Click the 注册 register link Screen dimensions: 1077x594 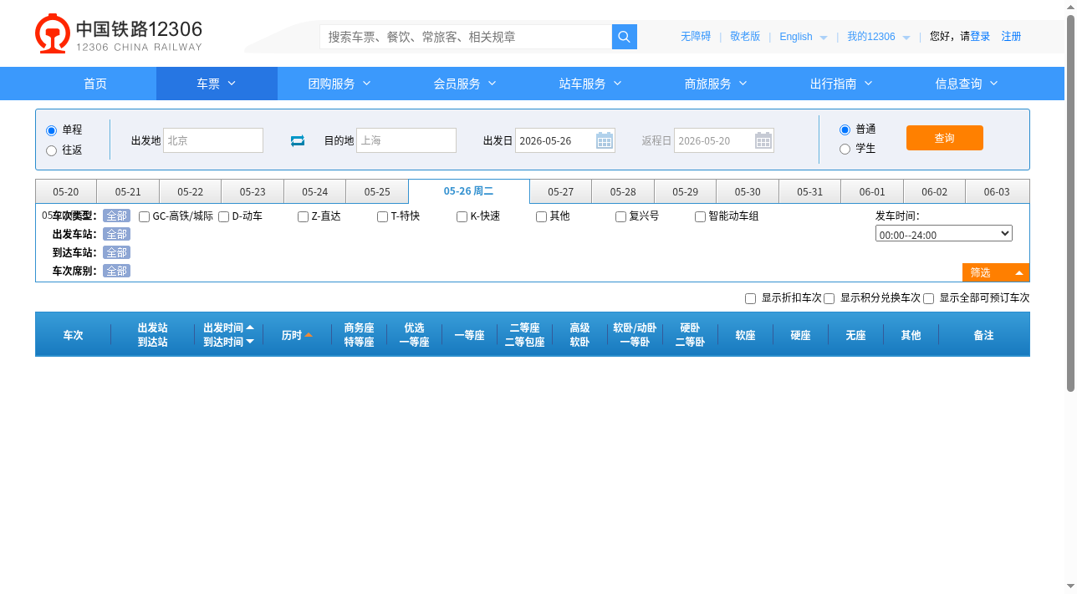pos(1012,37)
